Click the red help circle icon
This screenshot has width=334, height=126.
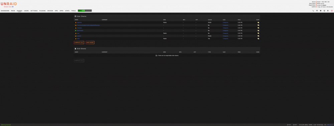[x=332, y=10]
